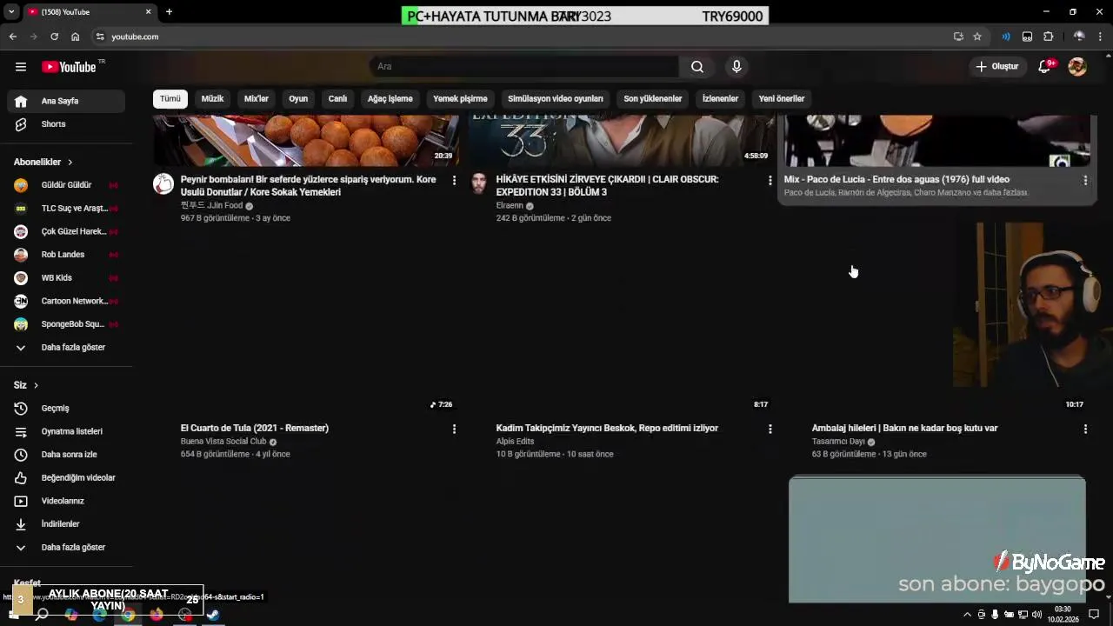This screenshot has width=1113, height=626.
Task: Open options for Ambalaj hileleri video
Action: (1085, 429)
